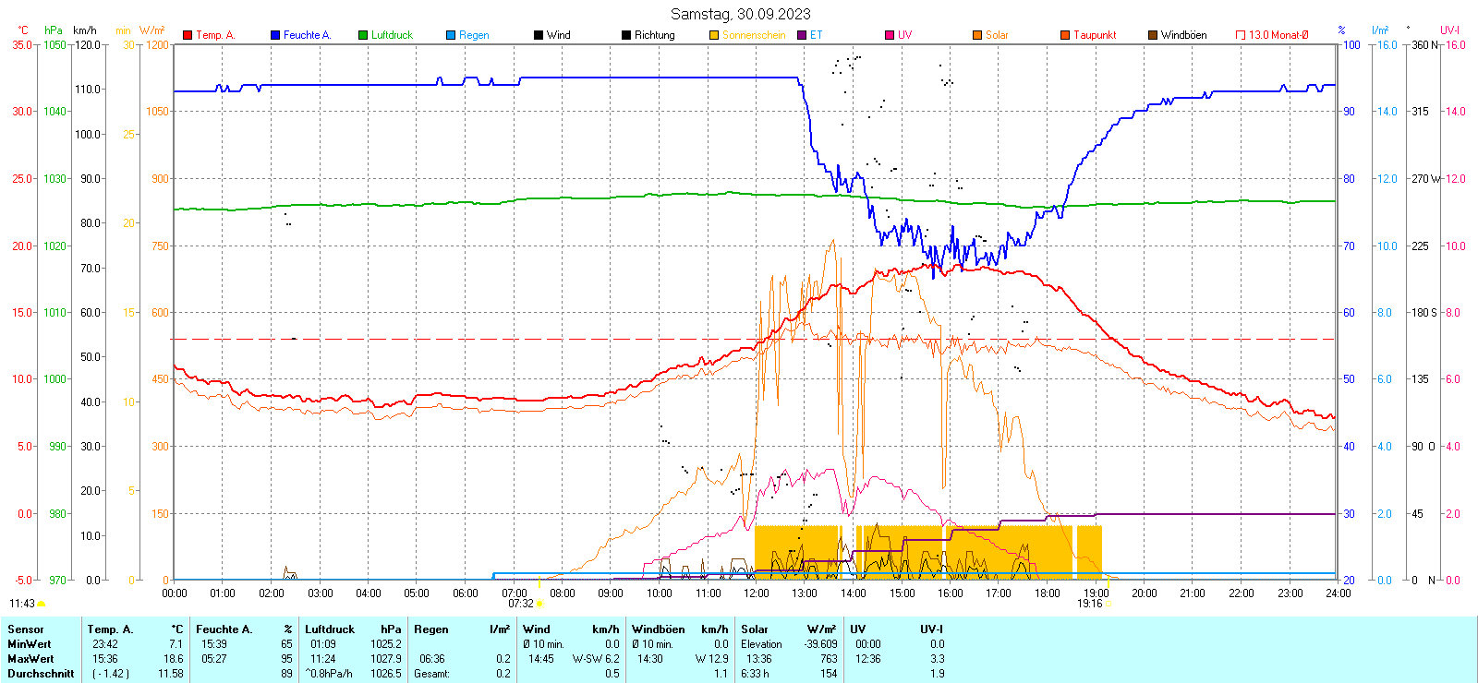The width and height of the screenshot is (1478, 683).
Task: Click the sunset sun icon near 19:16
Action: click(1109, 604)
